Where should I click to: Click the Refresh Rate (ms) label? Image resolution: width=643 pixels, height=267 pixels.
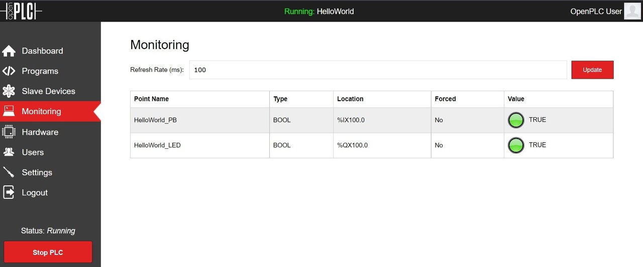(x=157, y=70)
